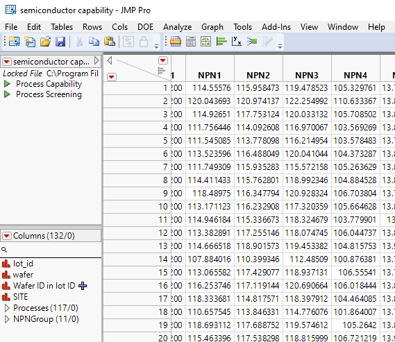395x342 pixels.
Task: Open the Add-Ins menu
Action: 276,27
